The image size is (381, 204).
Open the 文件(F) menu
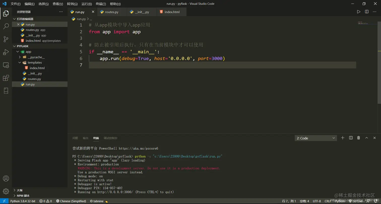click(x=16, y=4)
